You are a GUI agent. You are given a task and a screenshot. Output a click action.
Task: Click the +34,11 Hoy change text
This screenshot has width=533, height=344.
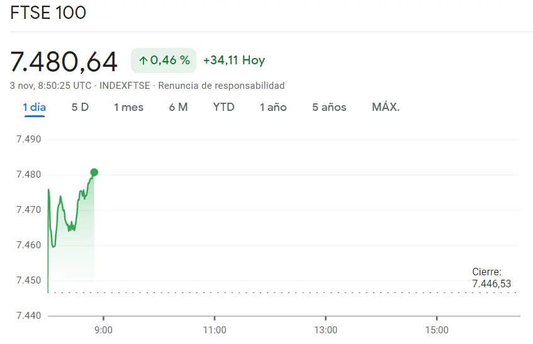(x=234, y=60)
